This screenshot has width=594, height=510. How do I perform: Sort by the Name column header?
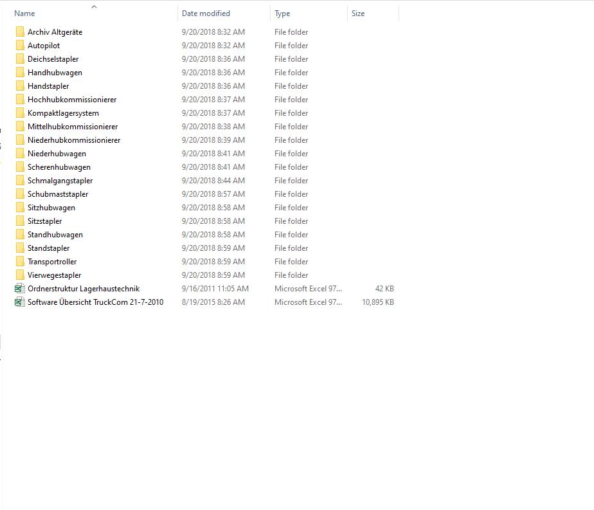coord(24,14)
